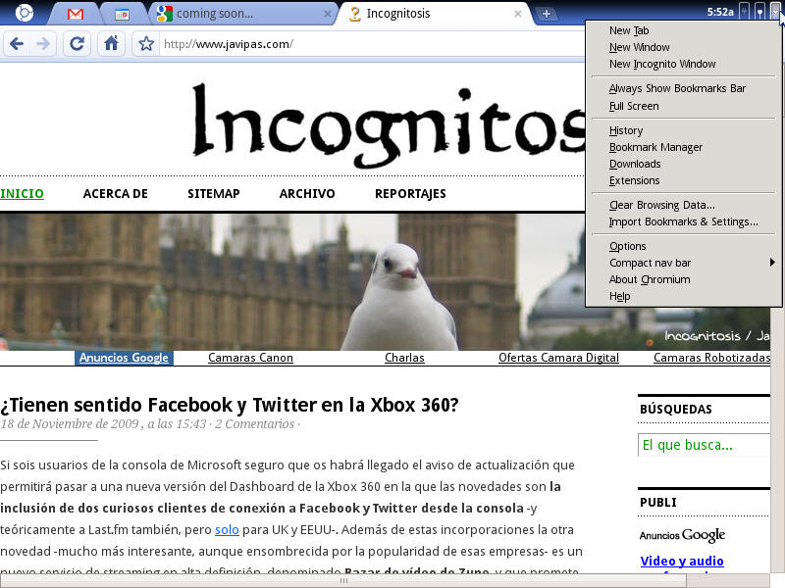The width and height of the screenshot is (785, 588).
Task: Toggle Always Show Bookmarks Bar
Action: click(683, 88)
